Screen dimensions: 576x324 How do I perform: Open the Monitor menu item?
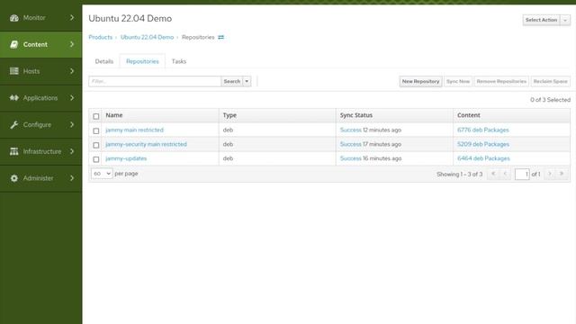coord(41,18)
